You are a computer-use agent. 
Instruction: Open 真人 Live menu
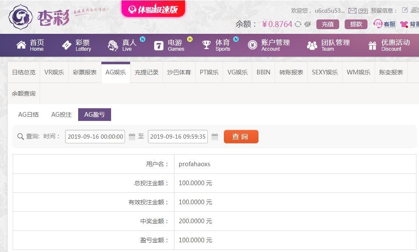click(x=129, y=45)
